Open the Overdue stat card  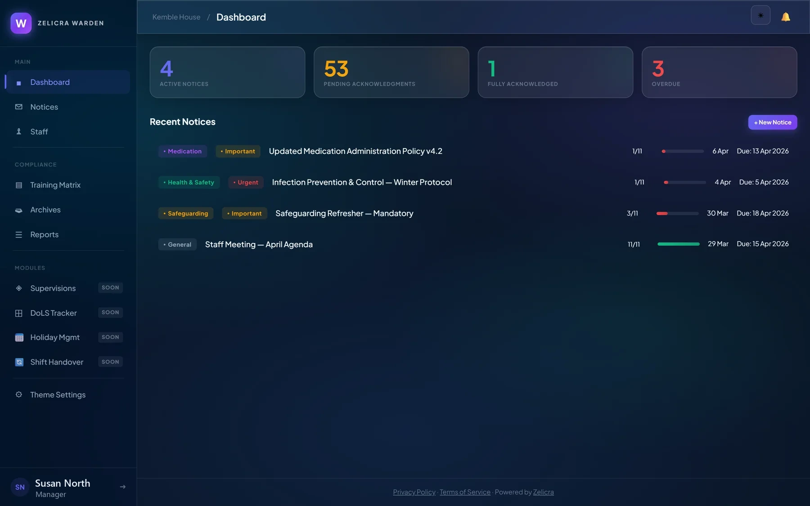click(719, 72)
